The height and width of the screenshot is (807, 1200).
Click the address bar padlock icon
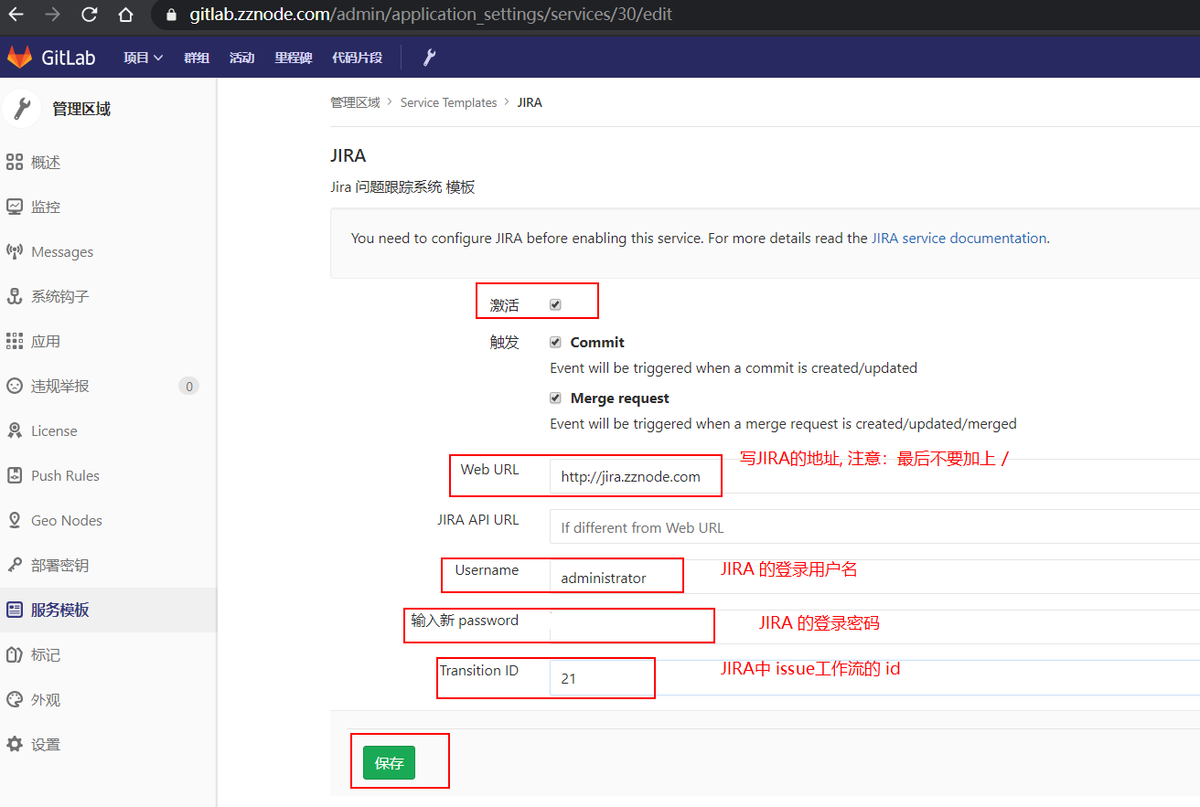tap(171, 15)
